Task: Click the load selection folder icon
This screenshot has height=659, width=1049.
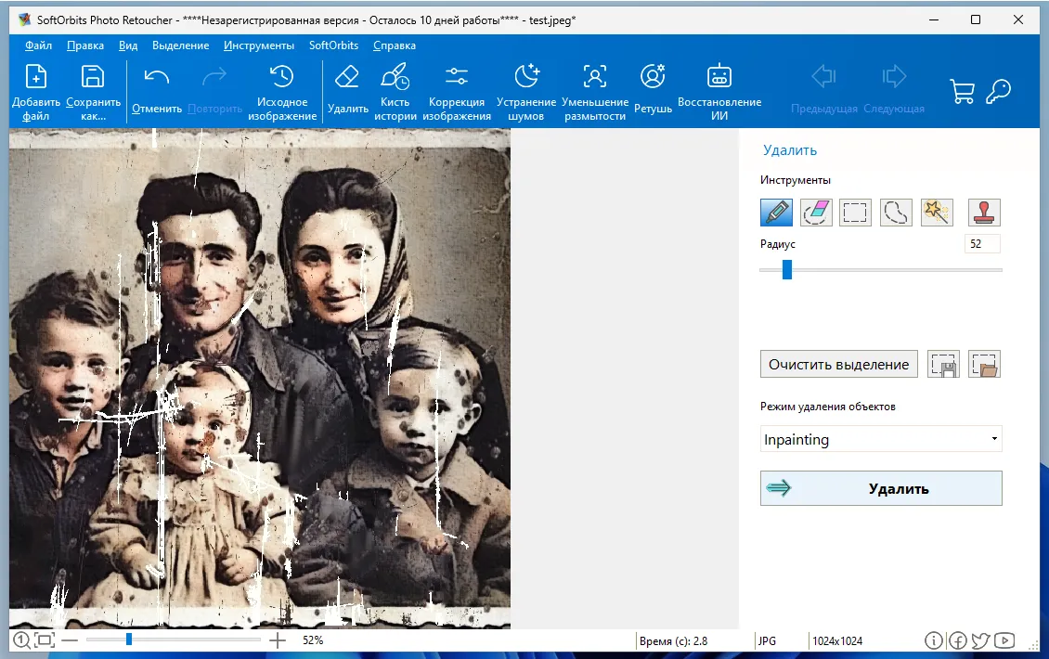Action: click(x=984, y=364)
